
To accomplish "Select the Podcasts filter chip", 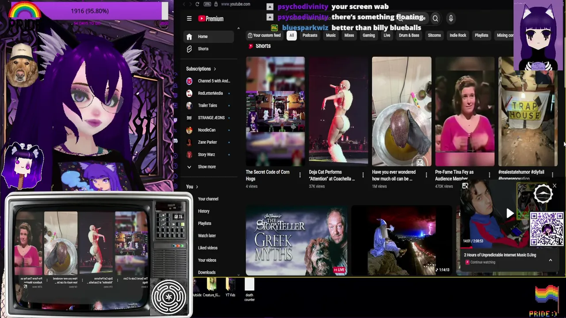I will [310, 35].
